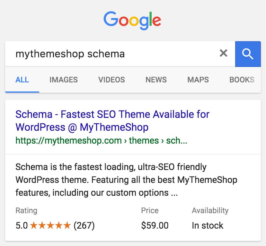Click the (267) review count

tap(84, 226)
